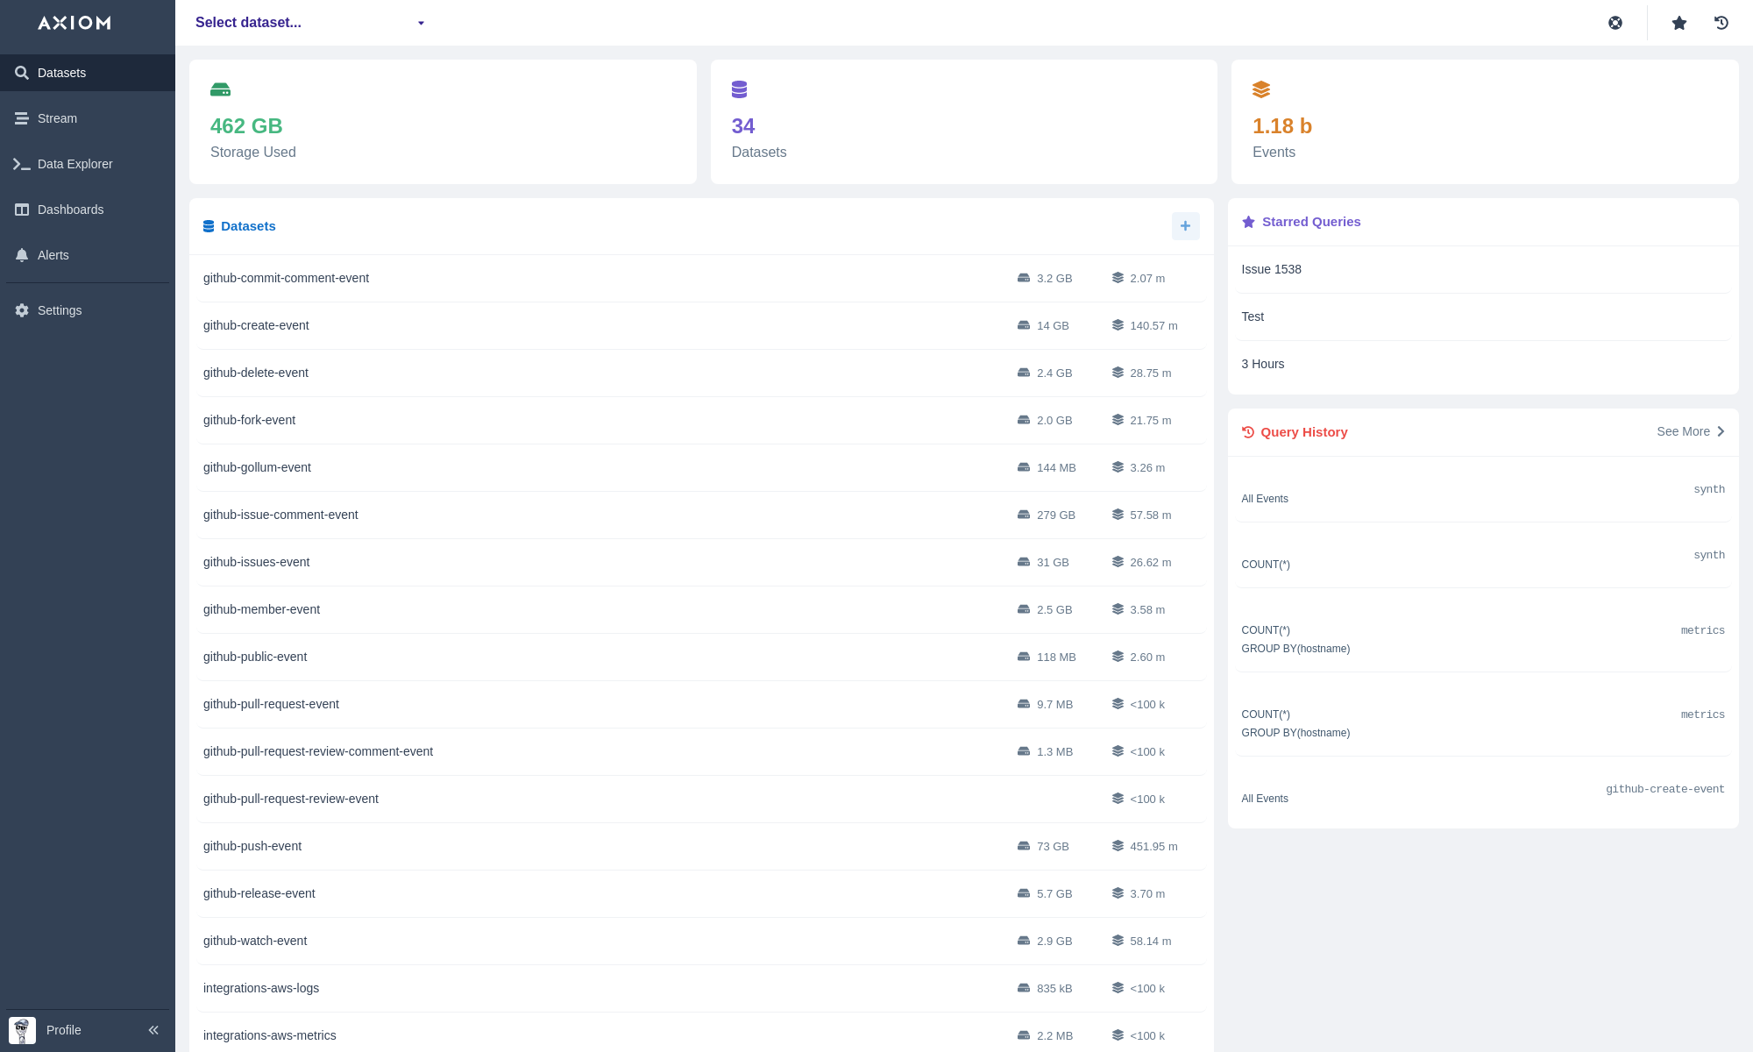Open query history clock icon in header
The height and width of the screenshot is (1052, 1753).
pos(1721,23)
